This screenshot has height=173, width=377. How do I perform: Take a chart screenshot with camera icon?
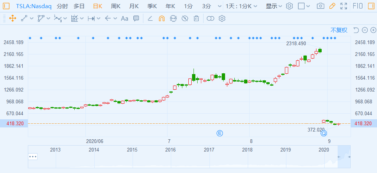tap(320, 6)
